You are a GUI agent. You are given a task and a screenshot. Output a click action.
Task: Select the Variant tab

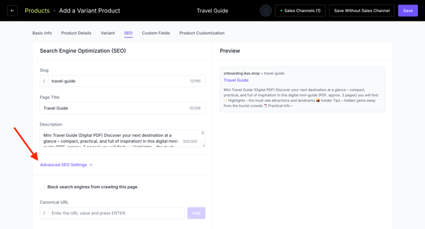(108, 33)
